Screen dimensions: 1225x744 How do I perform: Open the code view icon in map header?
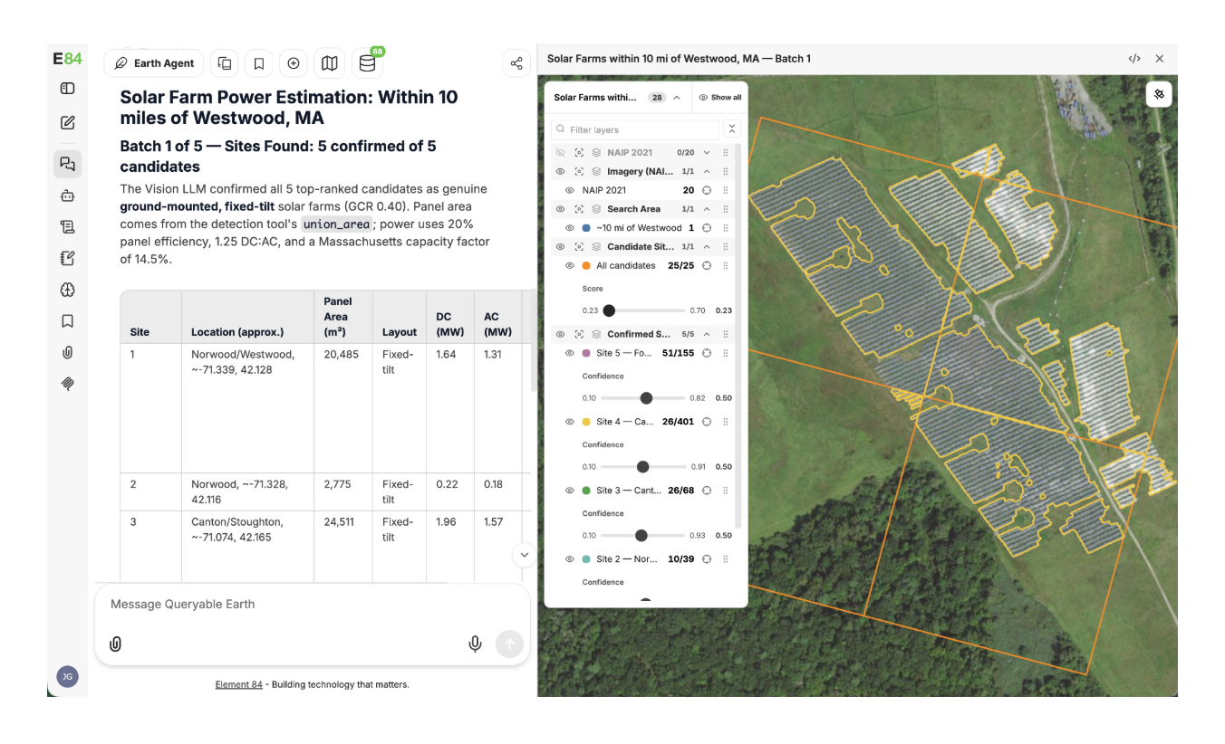coord(1134,59)
